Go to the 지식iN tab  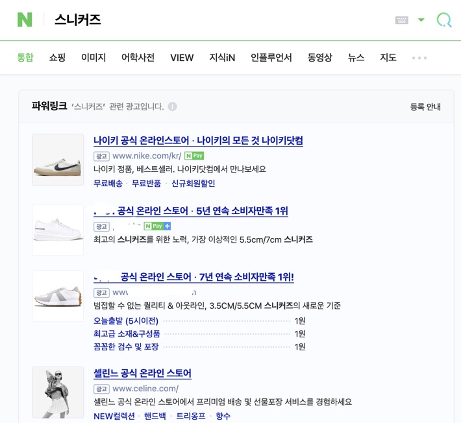(x=222, y=57)
